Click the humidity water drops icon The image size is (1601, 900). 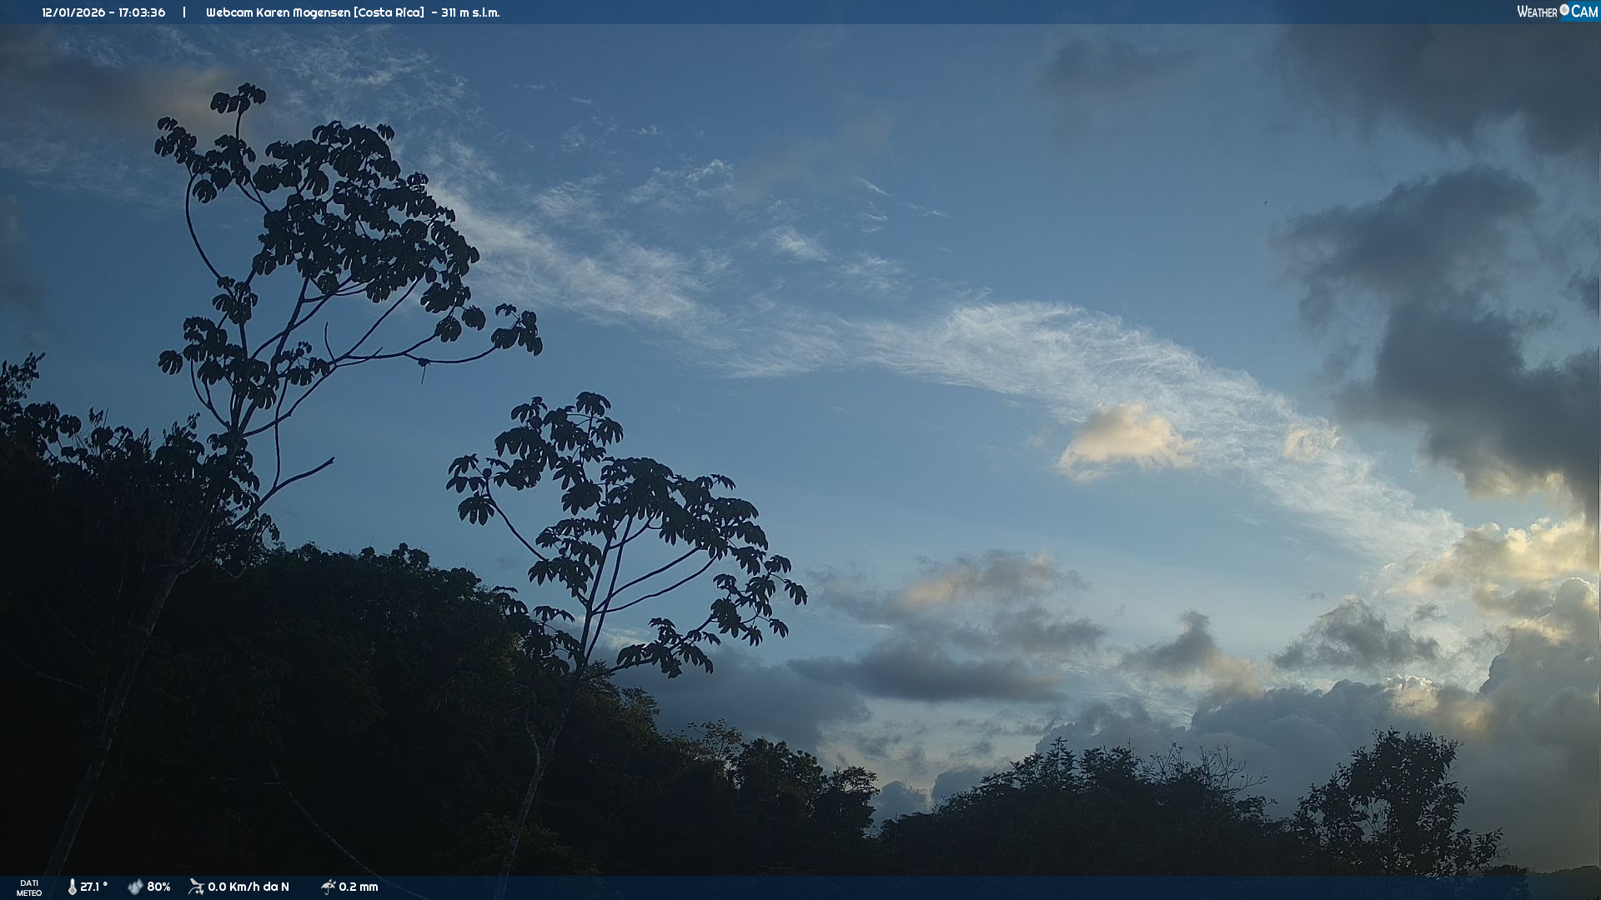135,887
